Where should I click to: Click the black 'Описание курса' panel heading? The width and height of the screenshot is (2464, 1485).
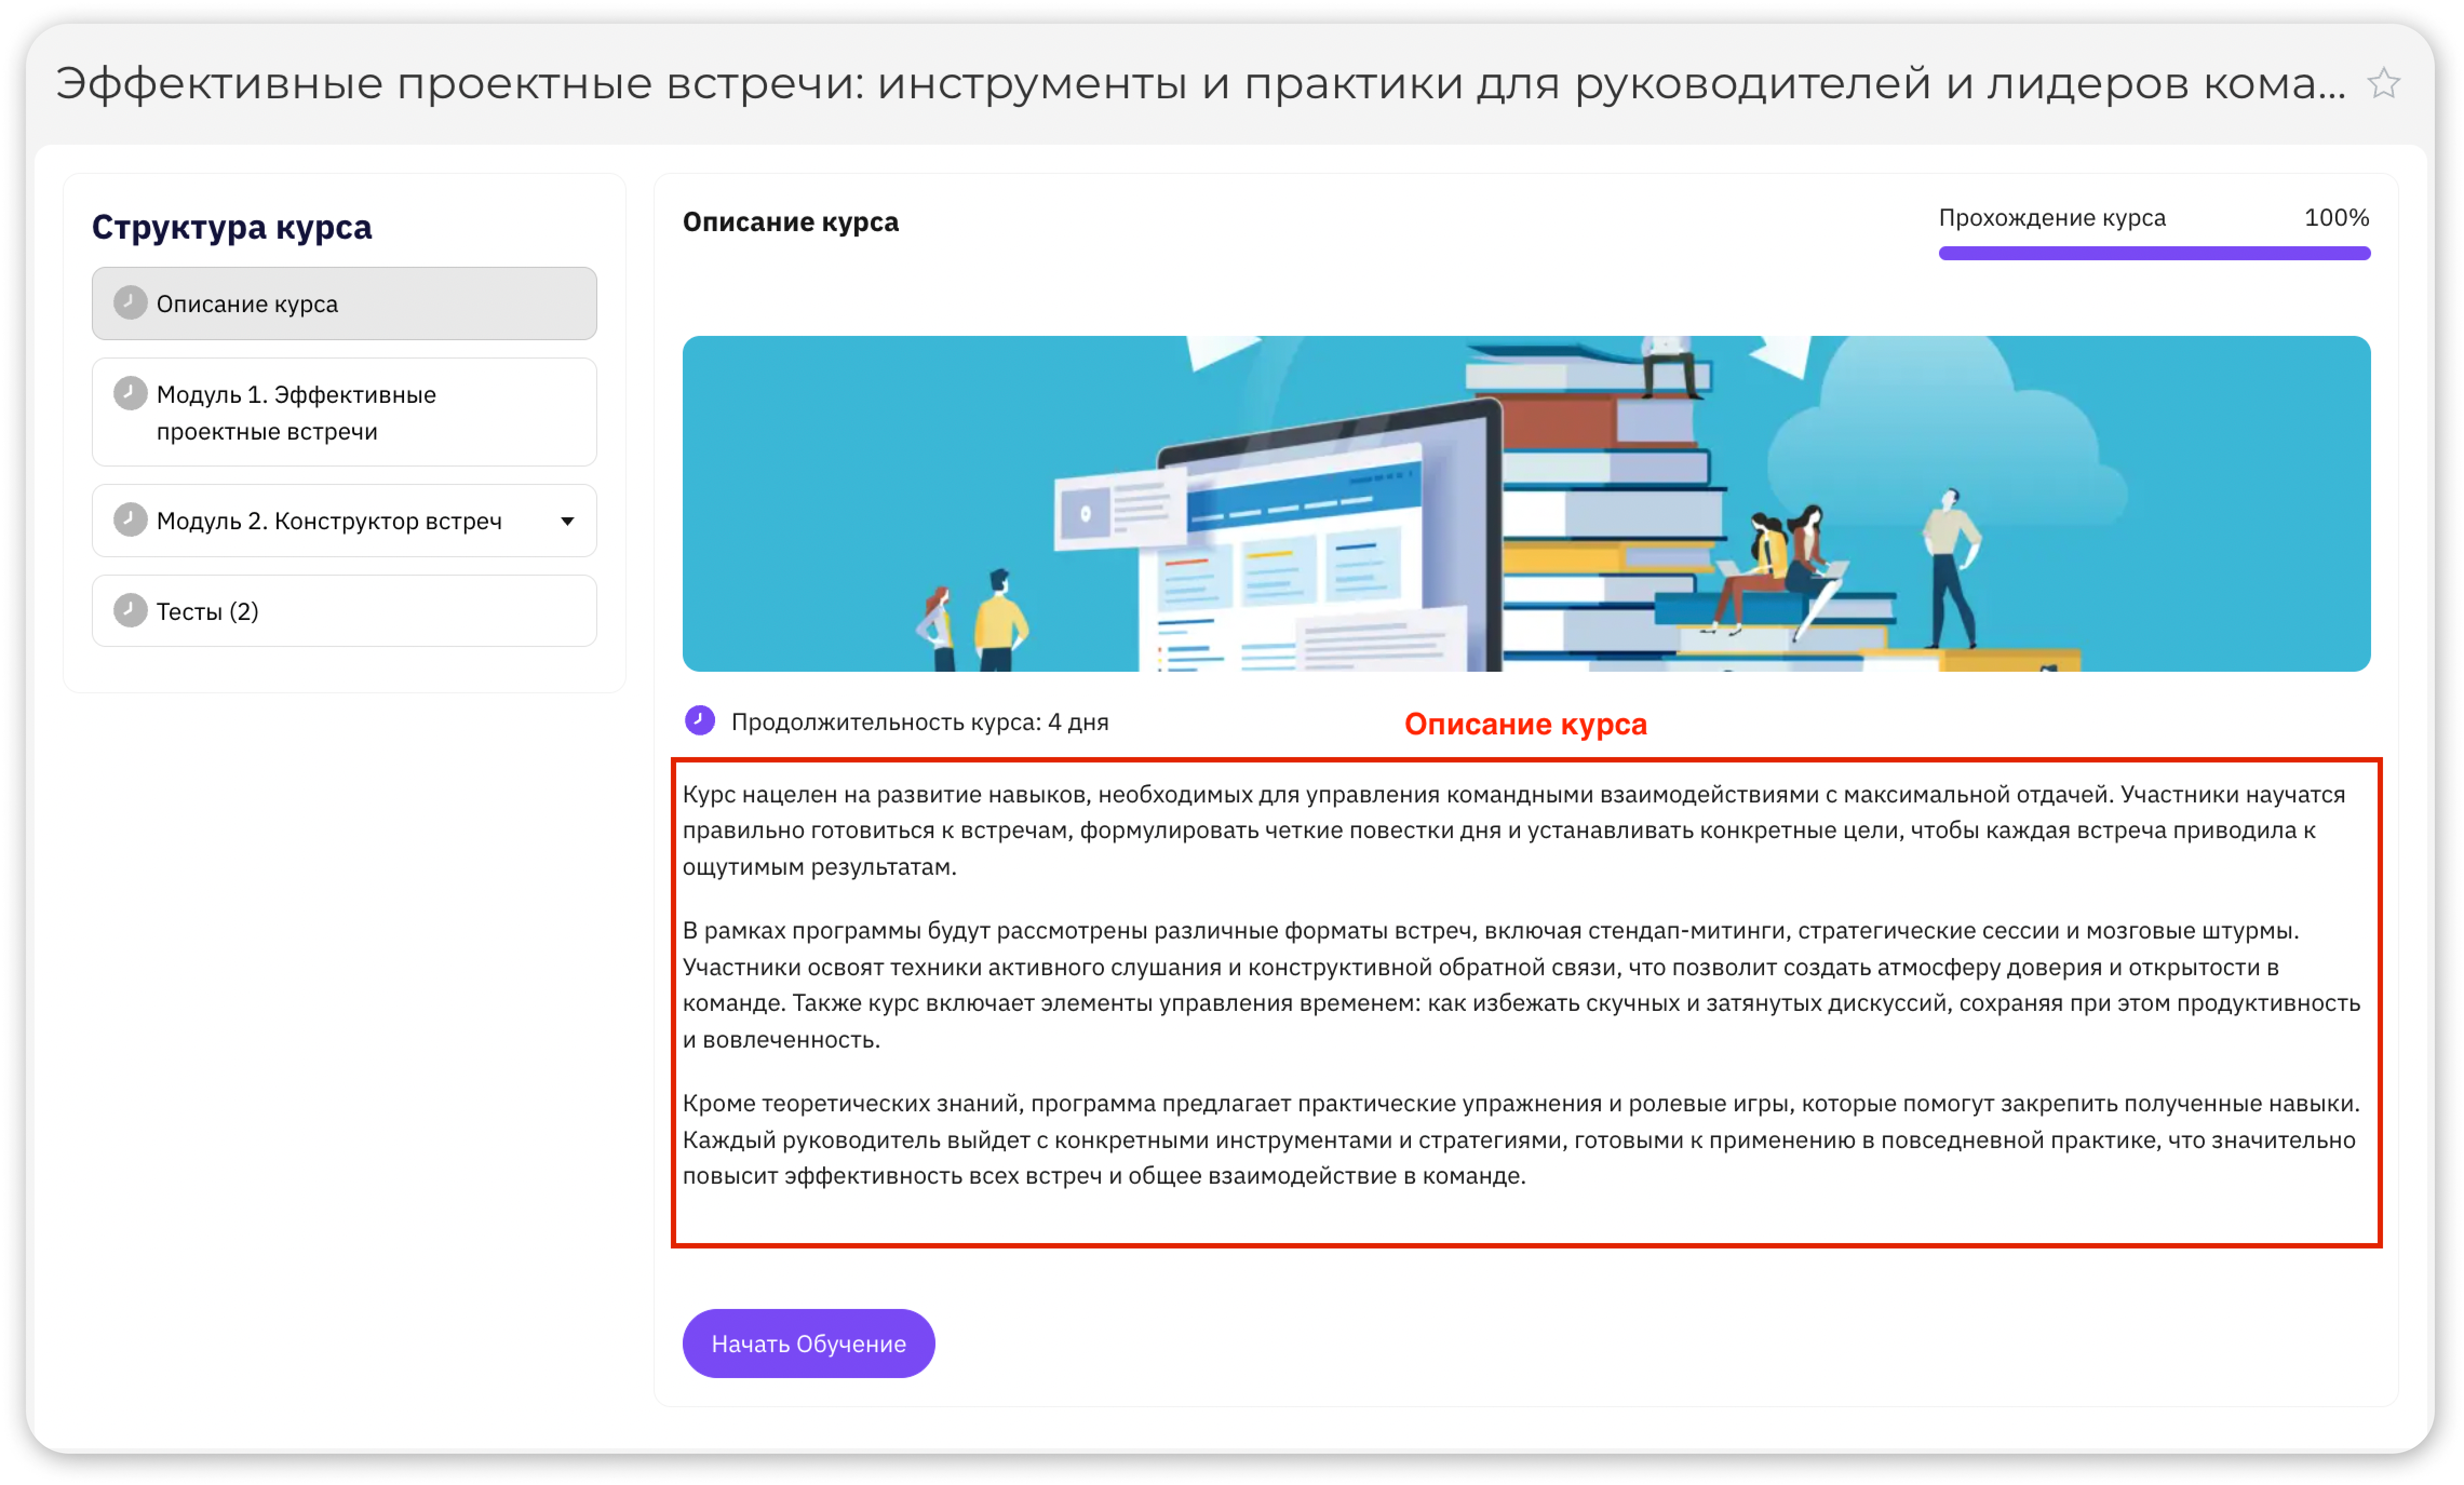pyautogui.click(x=790, y=222)
